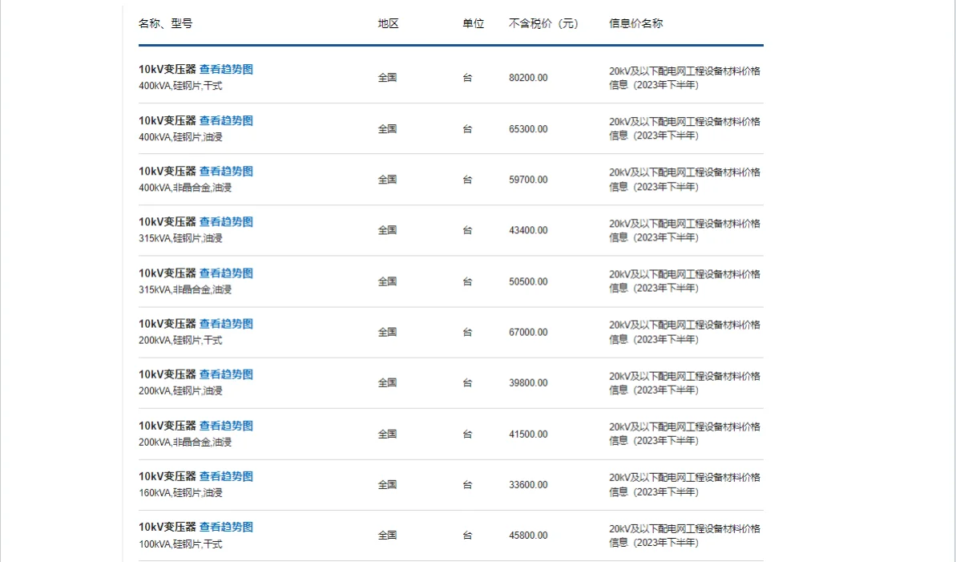Click the price 80200.00 in the first row
This screenshot has height=562, width=956.
(x=527, y=78)
